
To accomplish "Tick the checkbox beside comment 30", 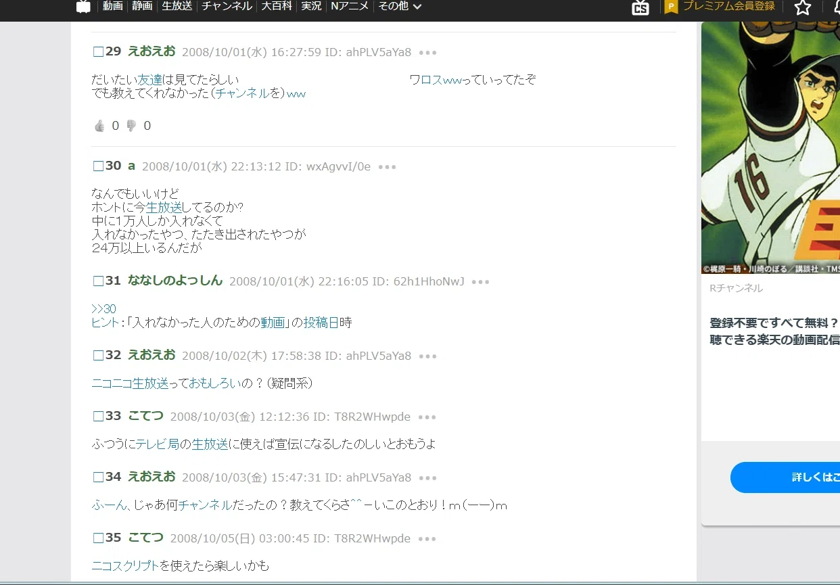I will tap(98, 166).
